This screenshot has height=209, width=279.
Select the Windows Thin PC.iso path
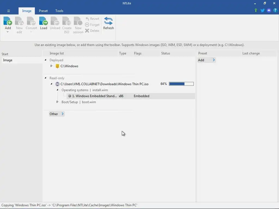pos(104,84)
